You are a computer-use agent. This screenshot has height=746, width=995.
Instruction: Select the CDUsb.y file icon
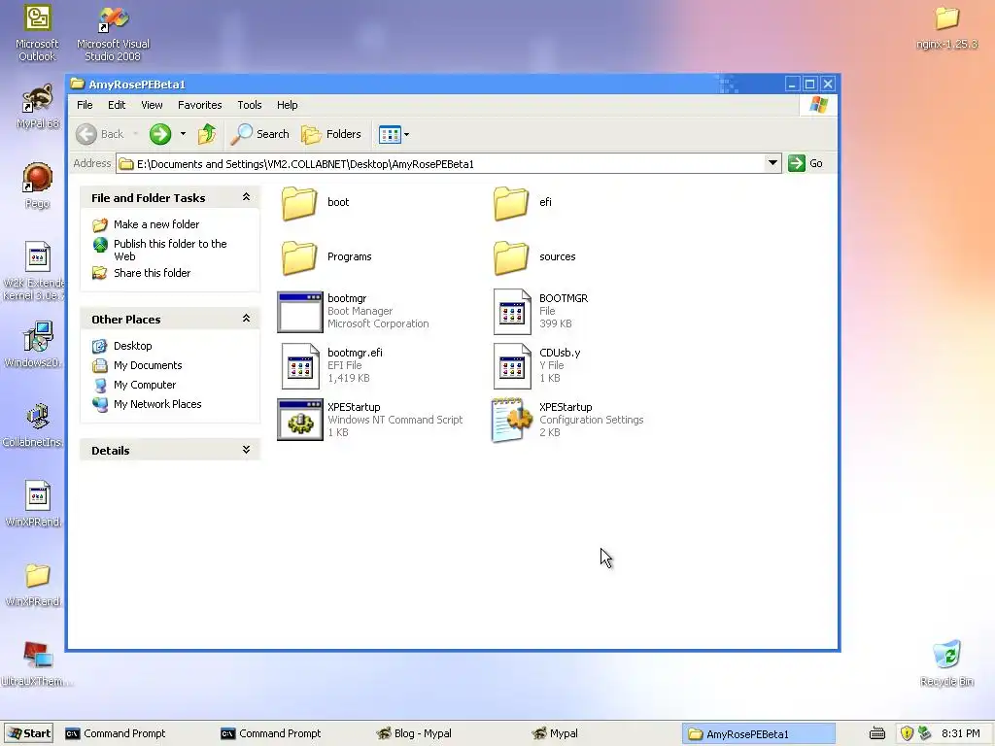tap(512, 366)
